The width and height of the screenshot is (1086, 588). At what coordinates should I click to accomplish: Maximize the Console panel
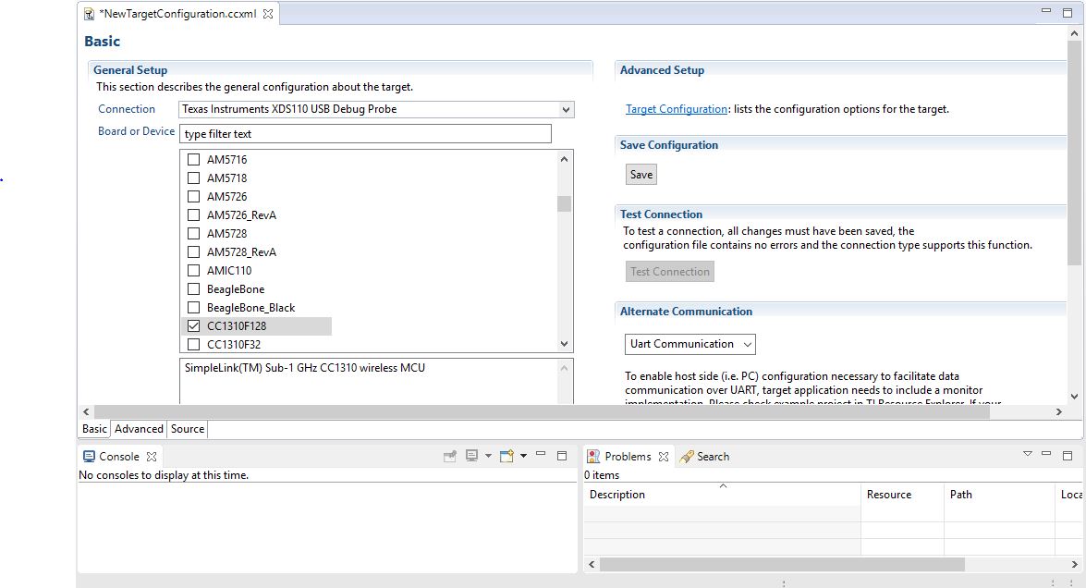[562, 456]
